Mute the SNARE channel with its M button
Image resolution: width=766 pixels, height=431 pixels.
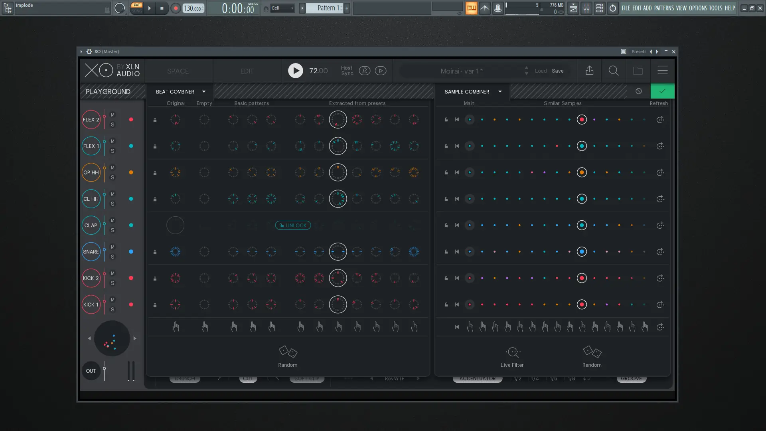pos(113,247)
